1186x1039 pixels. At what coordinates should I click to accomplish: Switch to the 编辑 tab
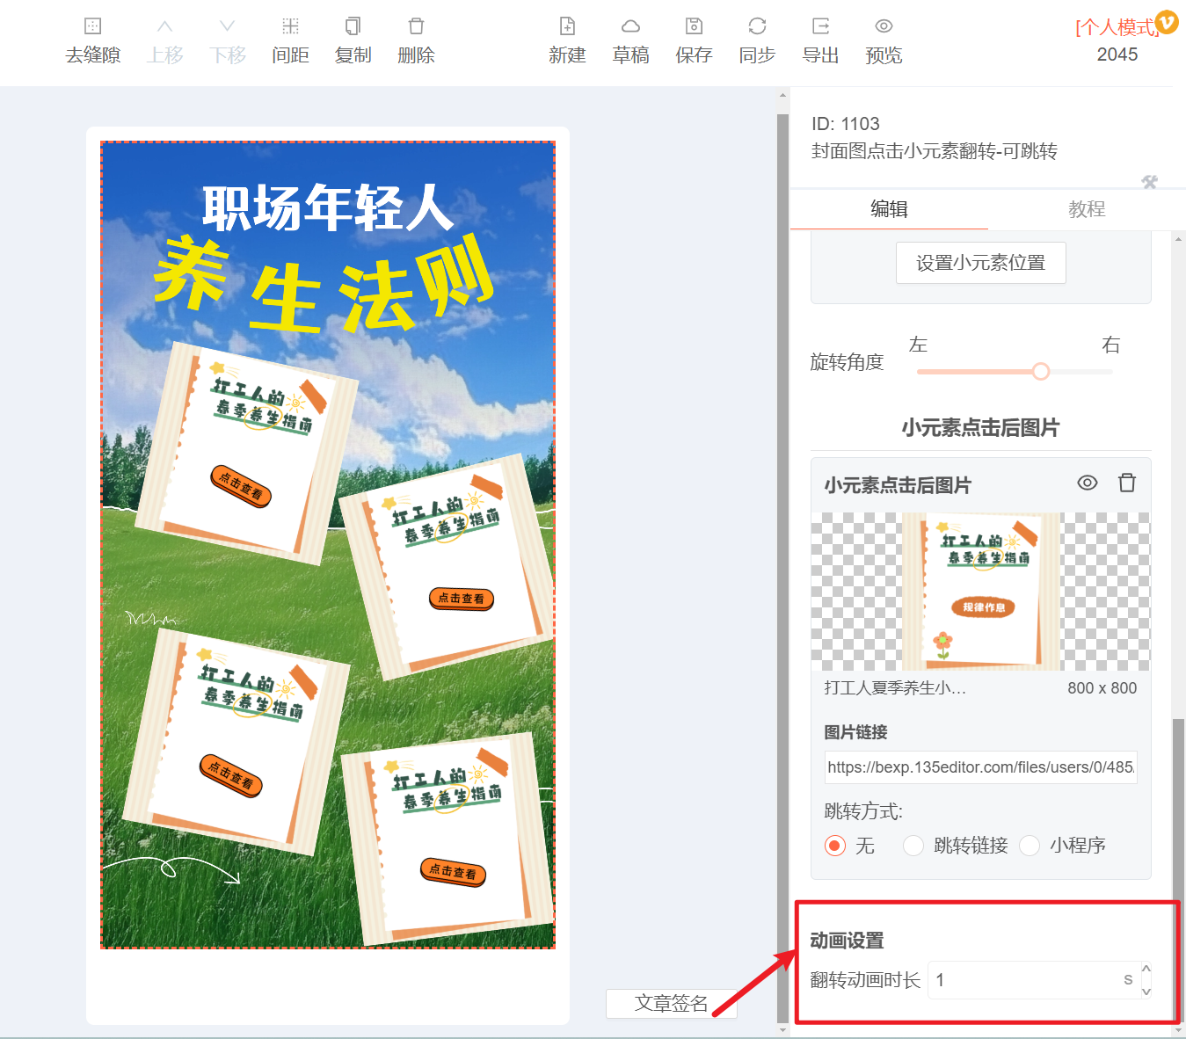tap(889, 209)
